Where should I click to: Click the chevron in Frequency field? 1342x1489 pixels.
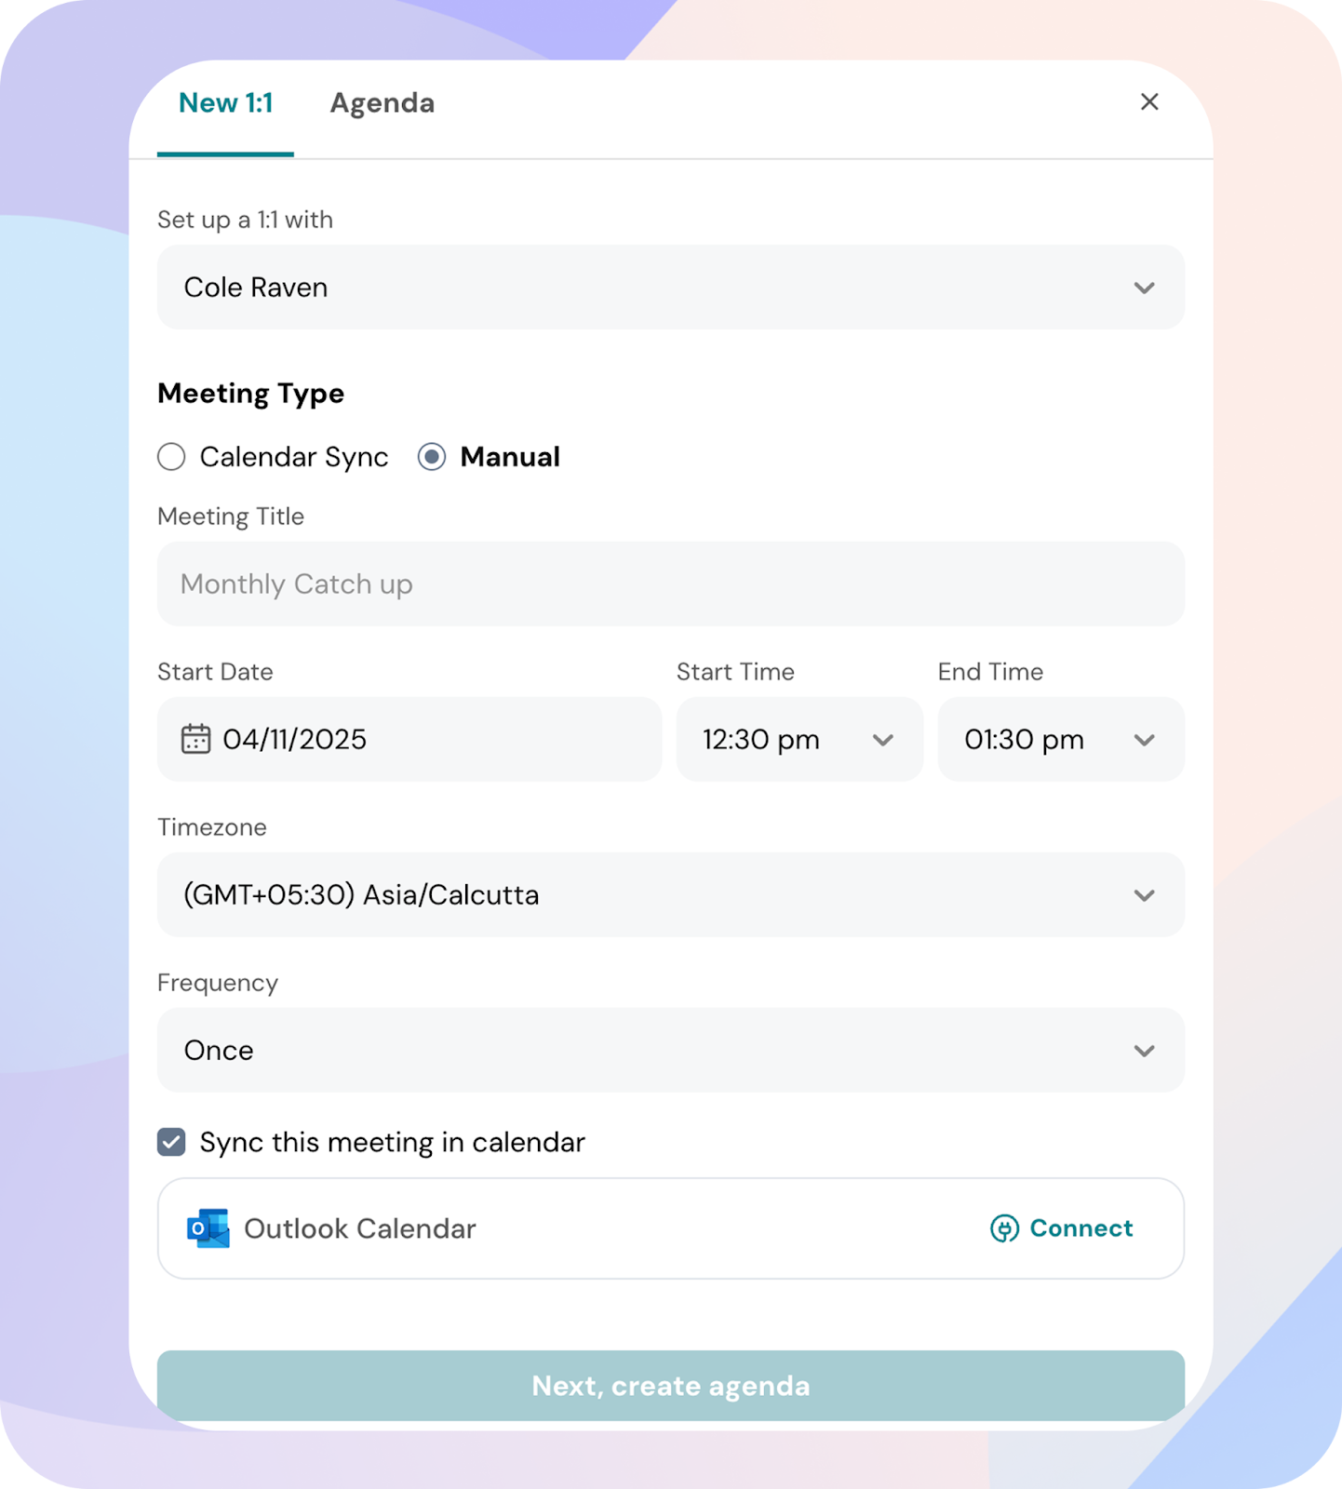click(1144, 1051)
